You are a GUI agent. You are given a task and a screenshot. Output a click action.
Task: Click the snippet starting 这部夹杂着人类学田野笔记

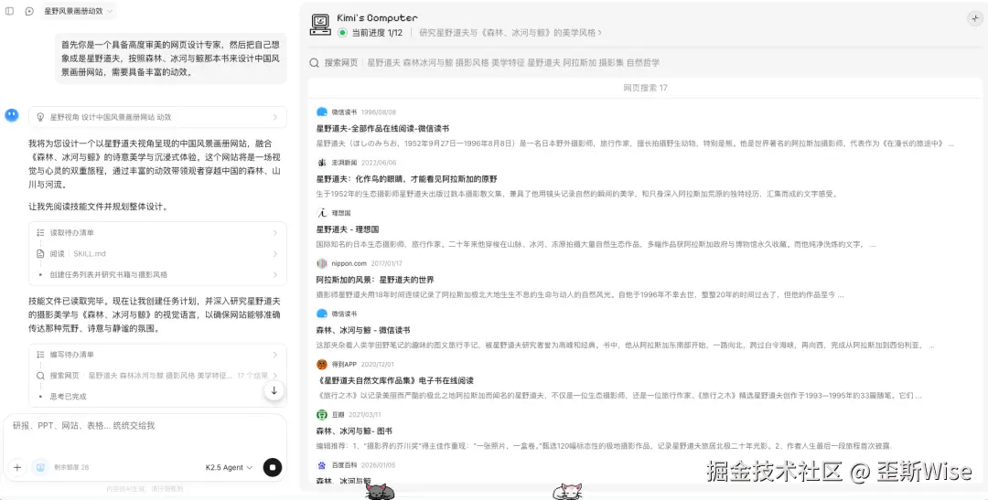[x=625, y=346]
